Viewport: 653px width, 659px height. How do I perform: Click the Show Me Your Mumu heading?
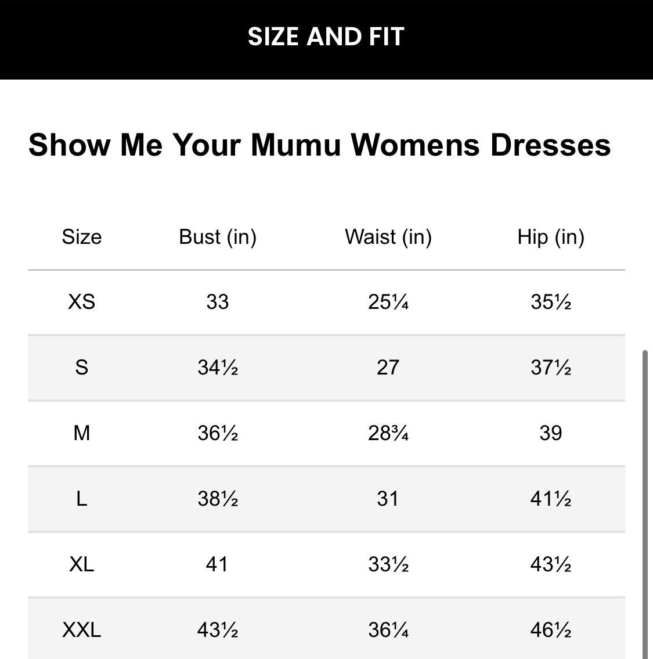(x=320, y=145)
